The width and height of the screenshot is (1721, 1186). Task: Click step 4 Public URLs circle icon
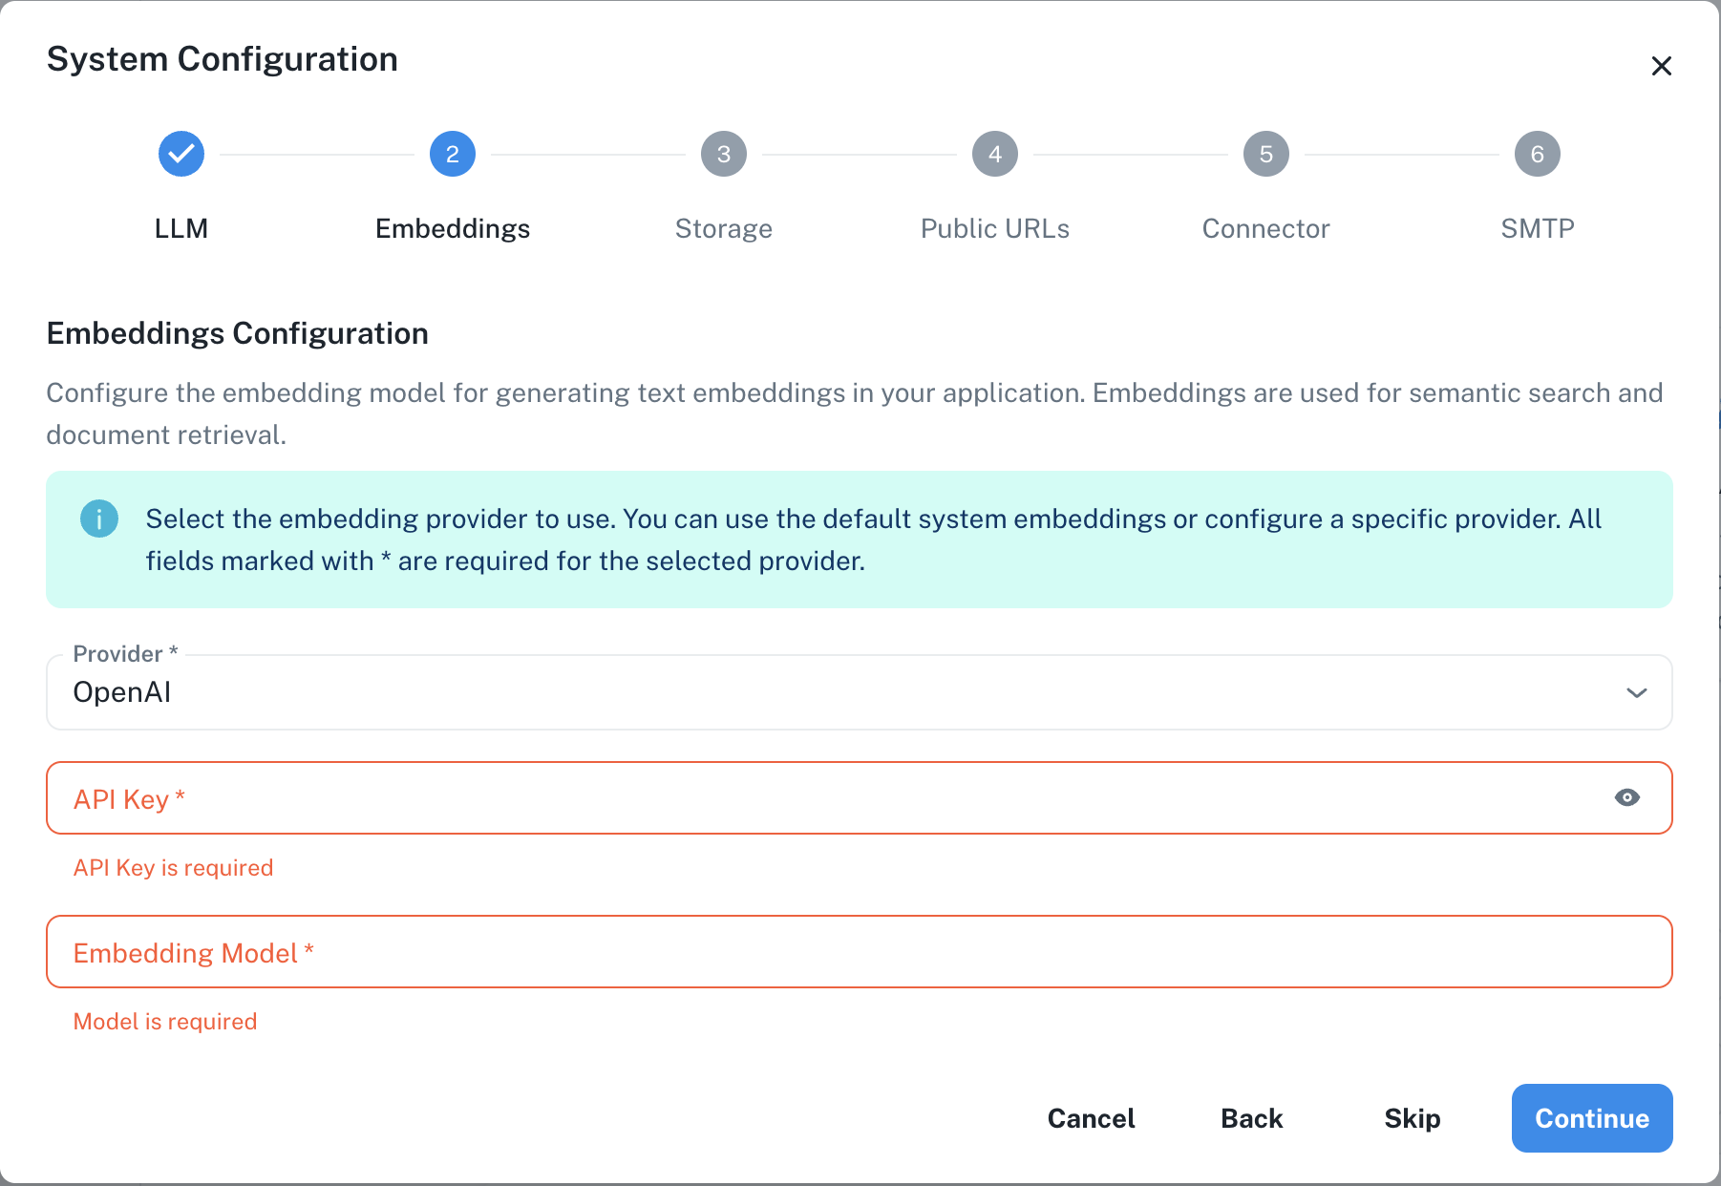[995, 154]
